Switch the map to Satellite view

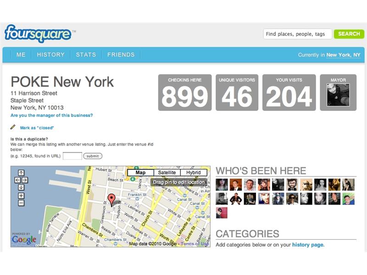click(167, 172)
